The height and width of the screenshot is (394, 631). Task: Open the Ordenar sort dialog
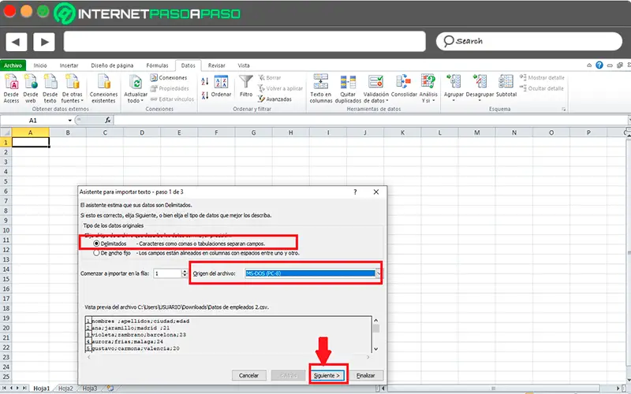coord(221,86)
